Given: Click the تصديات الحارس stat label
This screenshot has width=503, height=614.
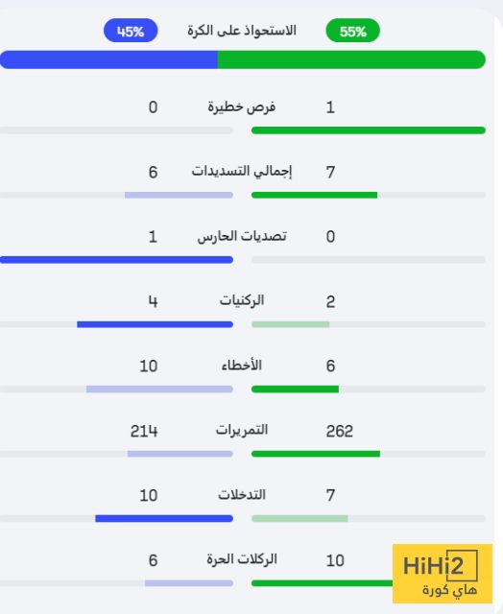Looking at the screenshot, I should point(242,236).
